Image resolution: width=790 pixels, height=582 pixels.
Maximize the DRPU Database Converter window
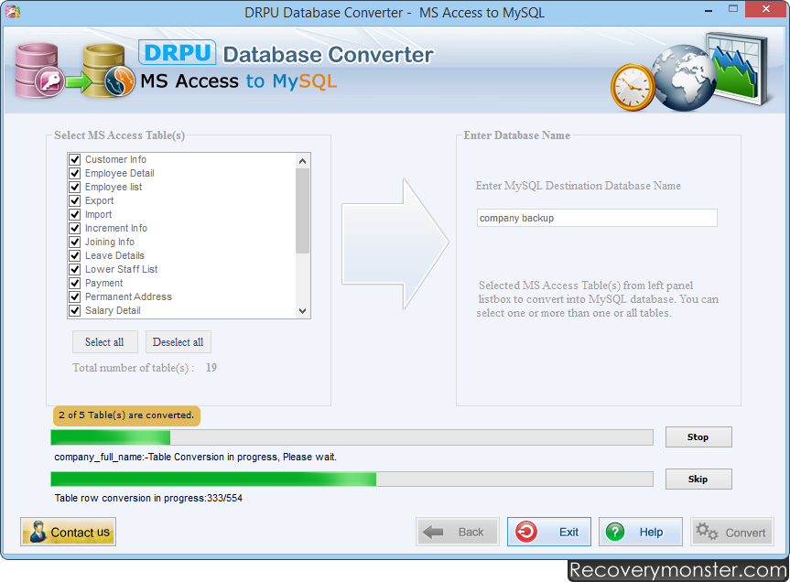click(x=733, y=9)
